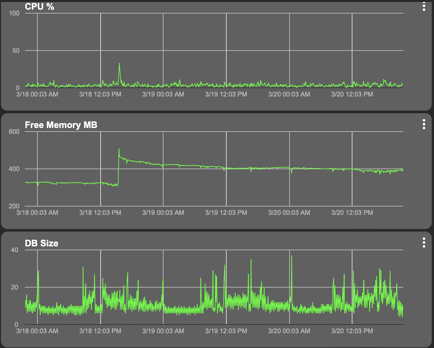Viewport: 434px width, 348px height.
Task: Click the 3/18 00:03 AM label under DB Size chart
Action: click(37, 331)
